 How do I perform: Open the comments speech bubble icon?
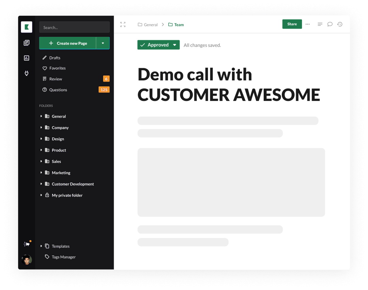click(x=330, y=24)
